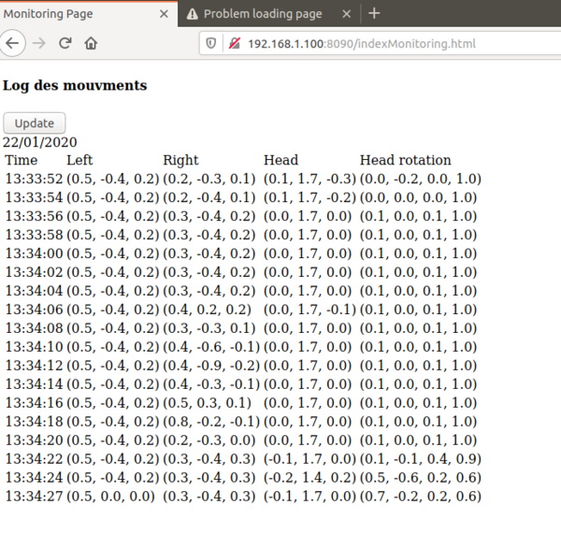The image size is (561, 548).
Task: Click warning icon on Problem loading tab
Action: click(x=193, y=14)
